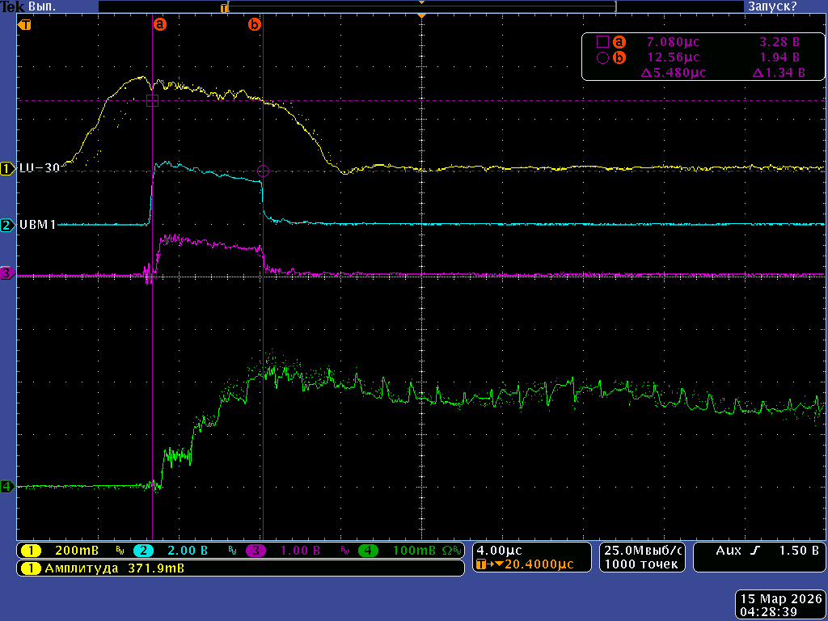Click cursor 'a' label at top of graticule

coord(159,25)
